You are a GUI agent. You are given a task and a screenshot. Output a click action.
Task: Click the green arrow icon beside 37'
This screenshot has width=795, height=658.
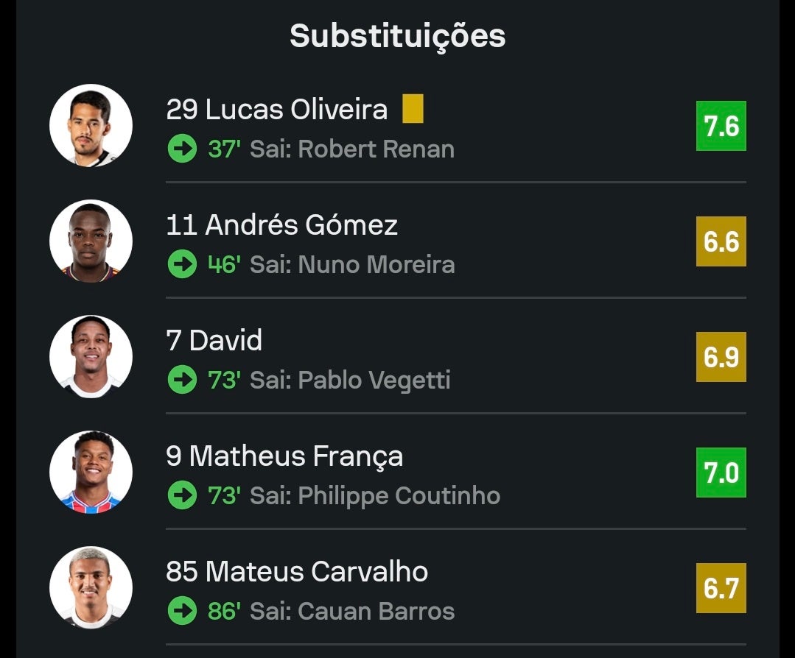click(182, 149)
